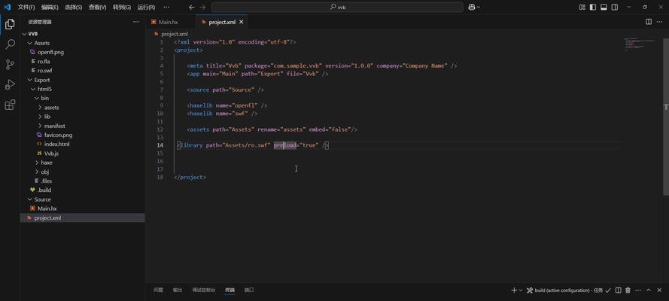Image resolution: width=669 pixels, height=301 pixels.
Task: Switch to the 输出 panel tab
Action: 178,290
